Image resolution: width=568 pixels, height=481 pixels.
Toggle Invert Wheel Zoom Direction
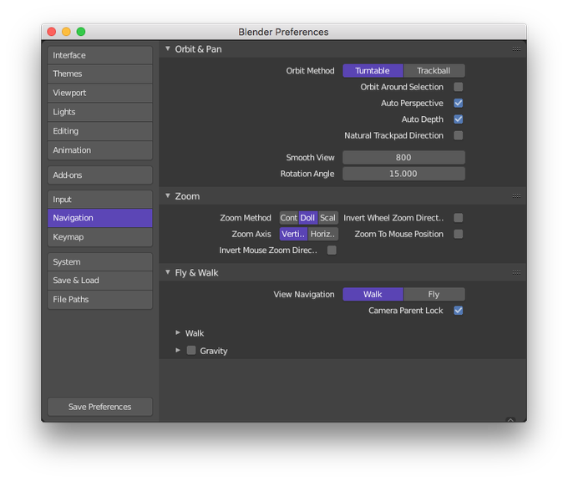coord(459,218)
